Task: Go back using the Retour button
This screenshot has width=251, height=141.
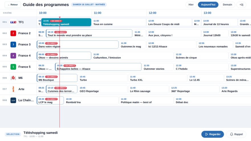Action: [13, 5]
